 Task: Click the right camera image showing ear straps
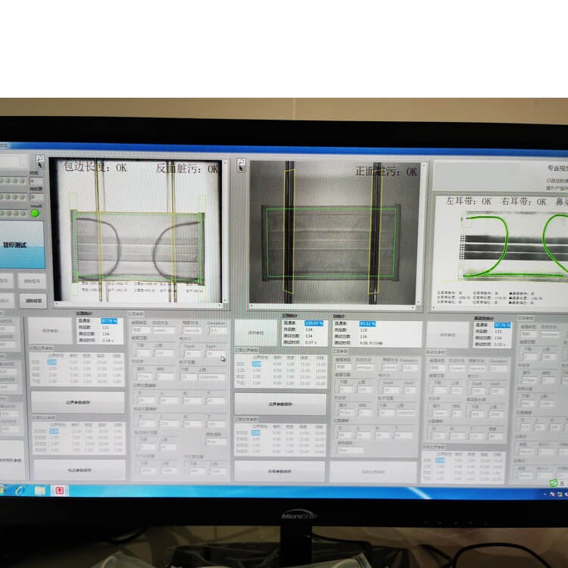coord(501,250)
